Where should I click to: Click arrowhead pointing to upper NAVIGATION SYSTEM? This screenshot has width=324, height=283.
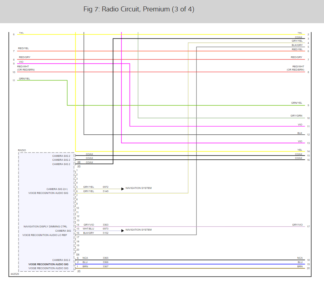click(122, 189)
